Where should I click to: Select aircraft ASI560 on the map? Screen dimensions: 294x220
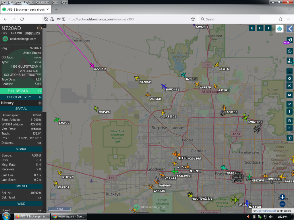pos(148,95)
